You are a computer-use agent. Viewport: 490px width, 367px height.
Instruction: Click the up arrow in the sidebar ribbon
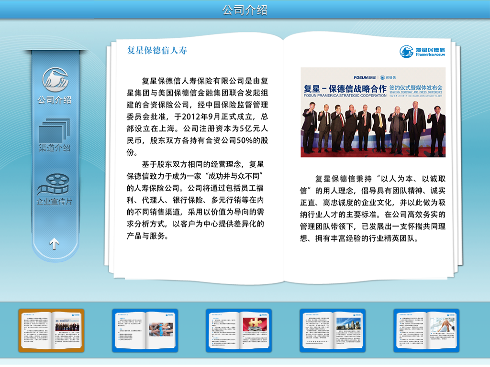coord(55,244)
